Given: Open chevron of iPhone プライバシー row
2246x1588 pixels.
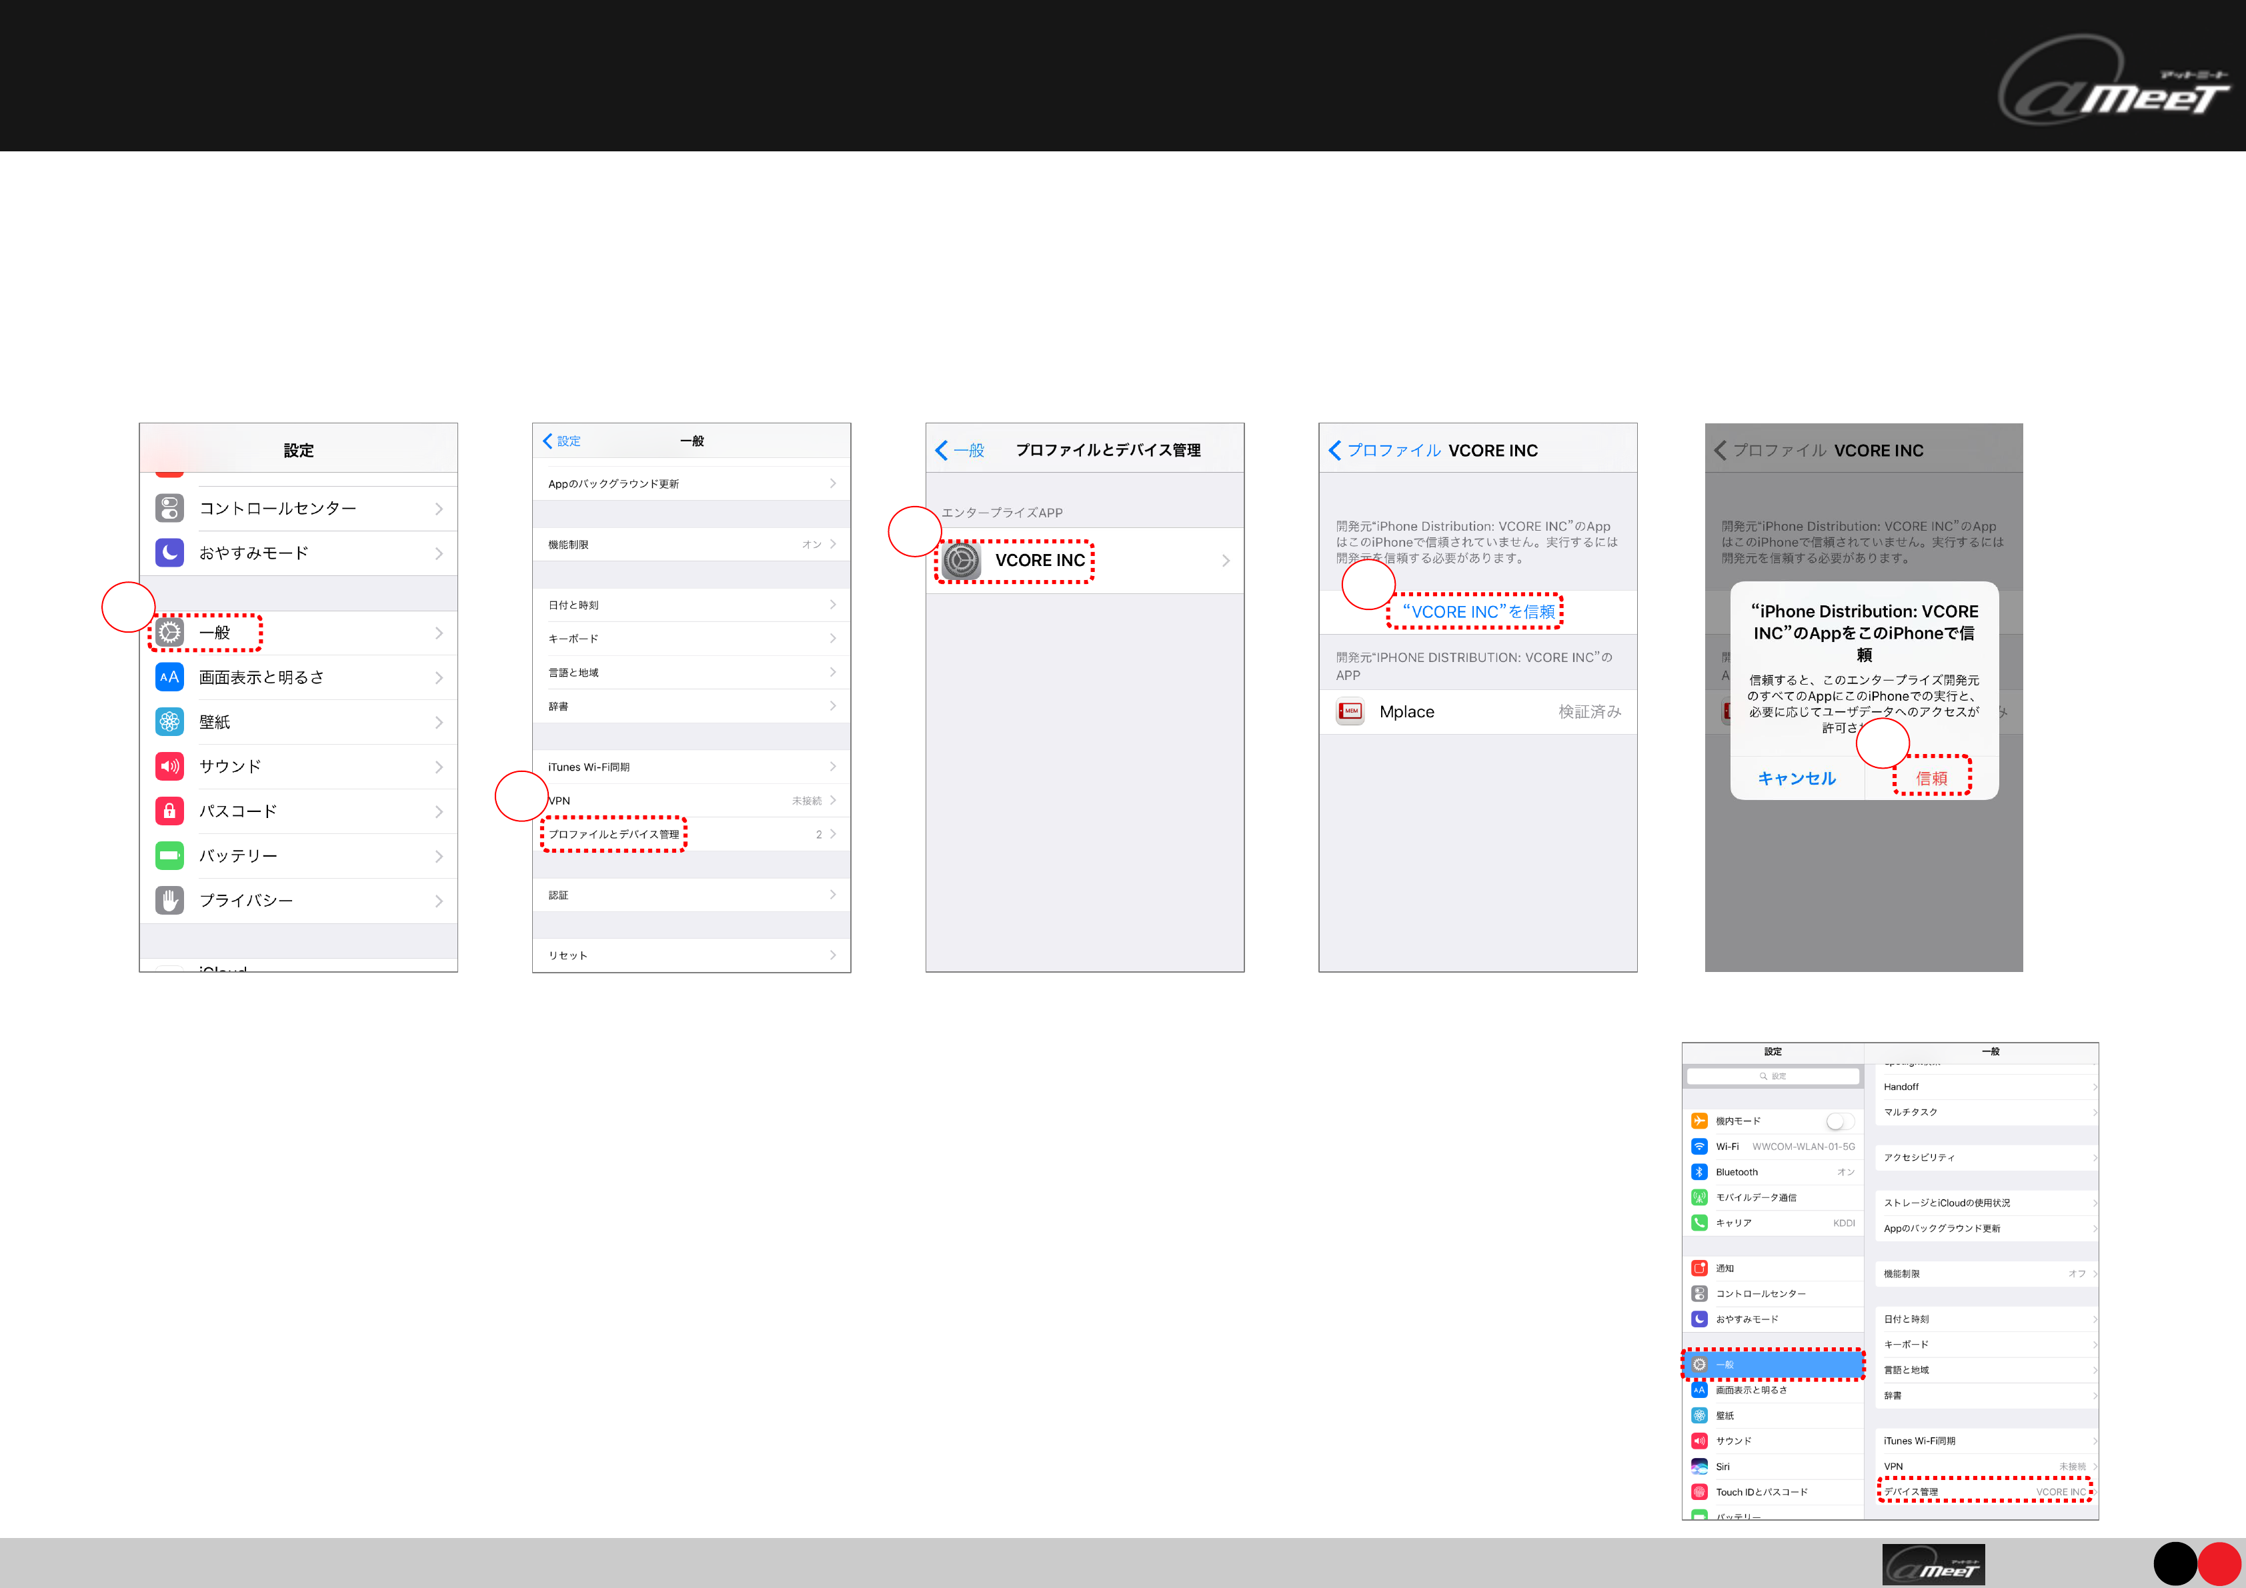Looking at the screenshot, I should pos(439,901).
